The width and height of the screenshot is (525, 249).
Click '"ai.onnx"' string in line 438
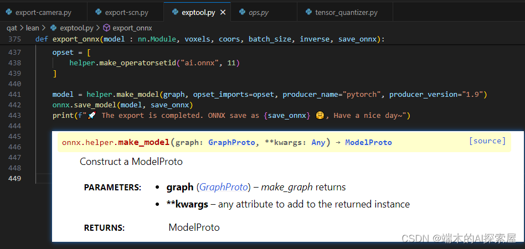click(x=200, y=63)
